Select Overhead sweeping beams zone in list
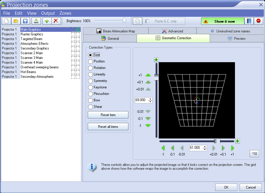Viewport: 265px width, 193px height. [39, 67]
